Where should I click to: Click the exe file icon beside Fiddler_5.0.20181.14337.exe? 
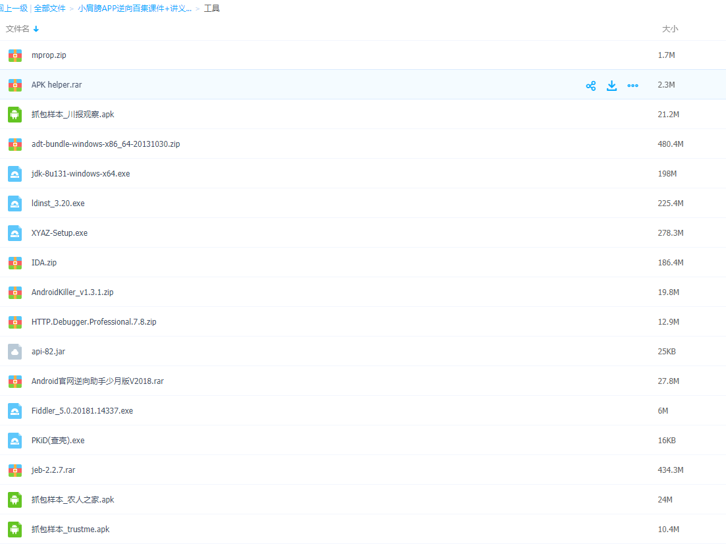[15, 411]
